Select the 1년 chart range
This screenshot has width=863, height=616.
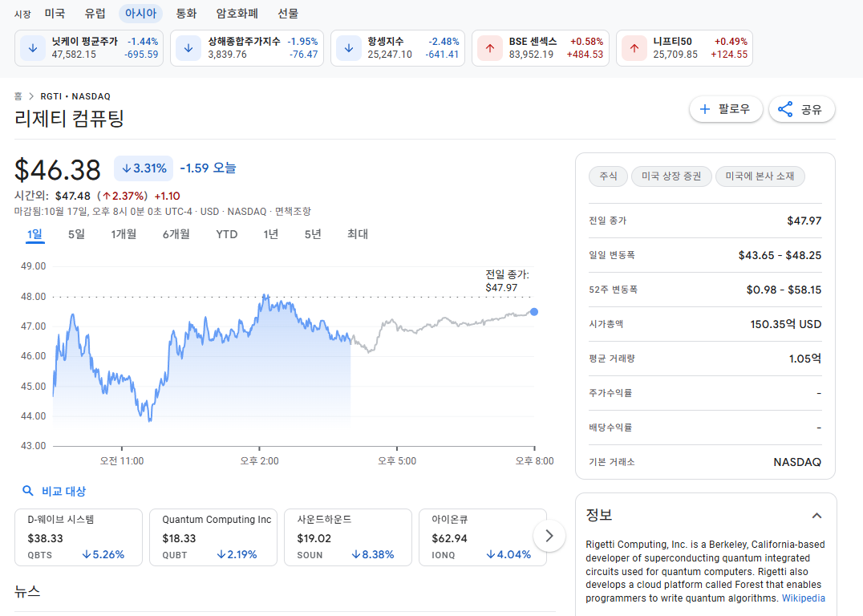click(271, 234)
